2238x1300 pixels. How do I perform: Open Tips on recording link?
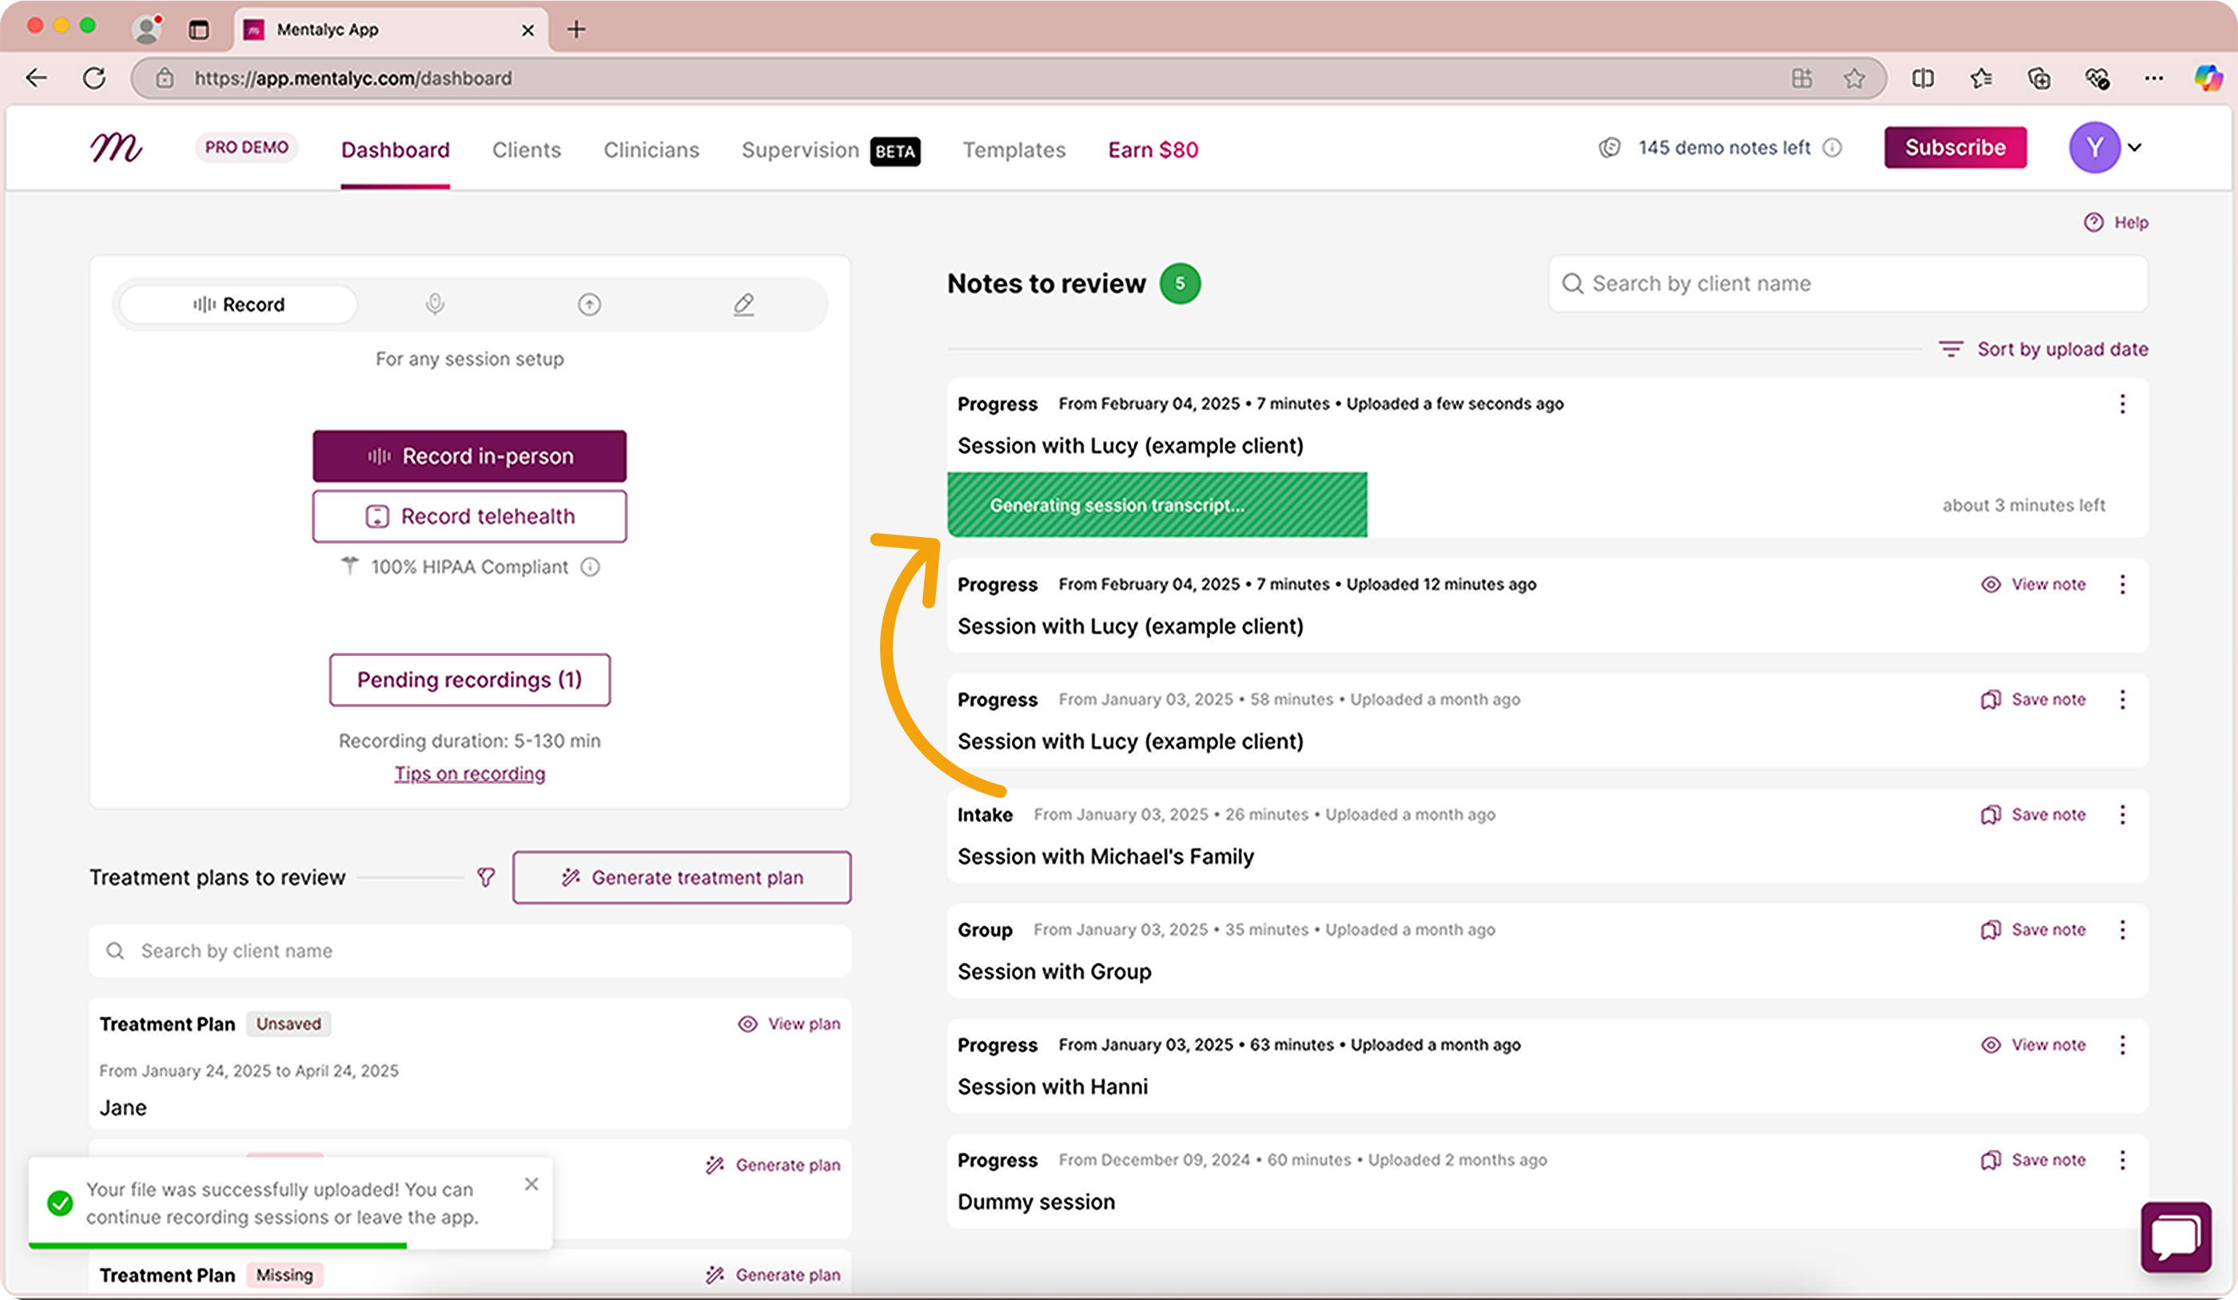469,773
